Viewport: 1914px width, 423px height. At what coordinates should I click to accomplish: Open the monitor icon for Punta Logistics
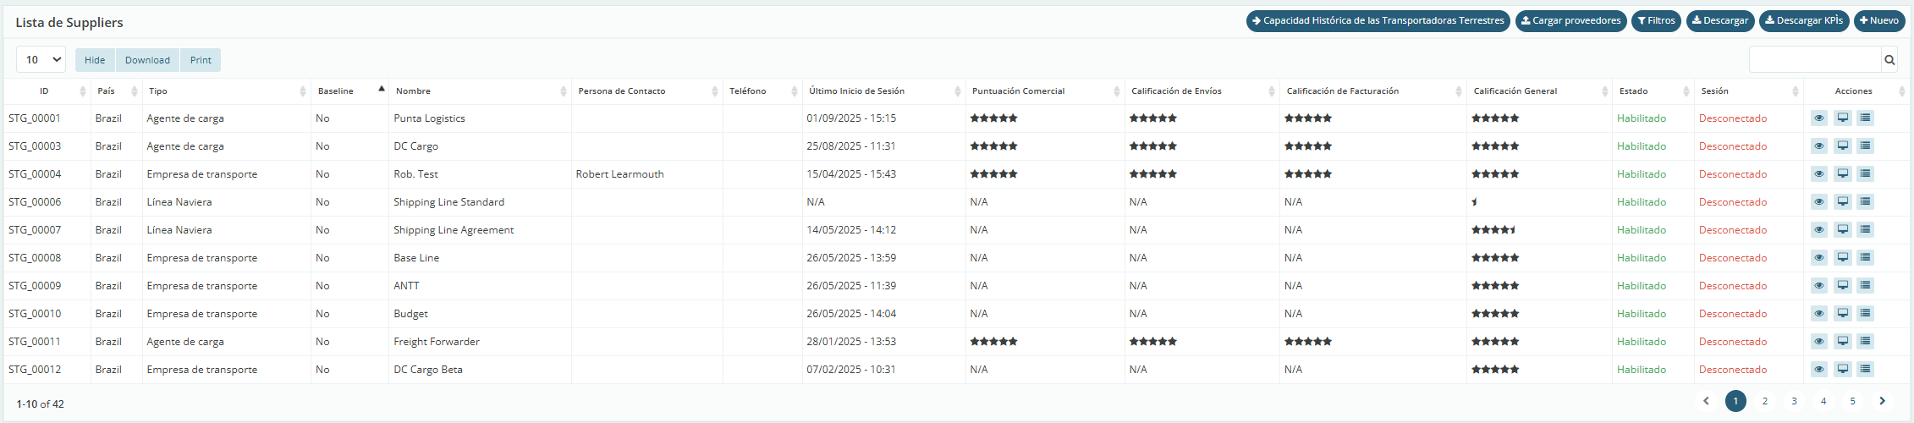1842,118
